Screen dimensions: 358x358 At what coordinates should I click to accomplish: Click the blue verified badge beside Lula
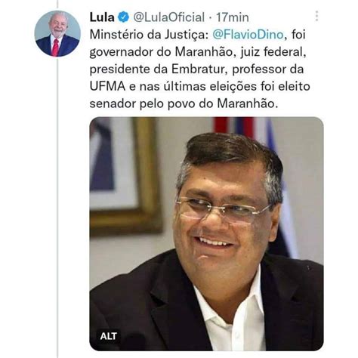point(123,17)
